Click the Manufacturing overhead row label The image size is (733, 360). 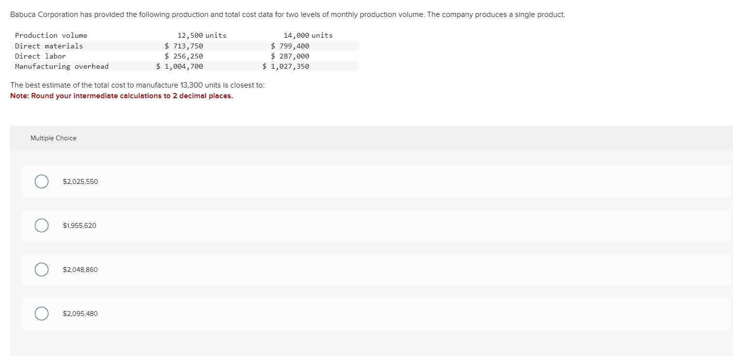click(61, 66)
